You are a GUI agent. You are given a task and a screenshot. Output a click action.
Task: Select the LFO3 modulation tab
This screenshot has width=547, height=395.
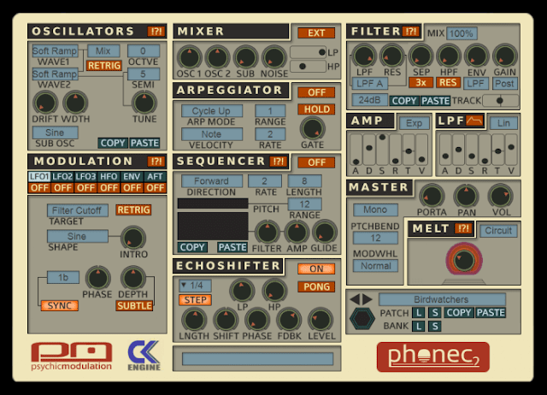85,177
